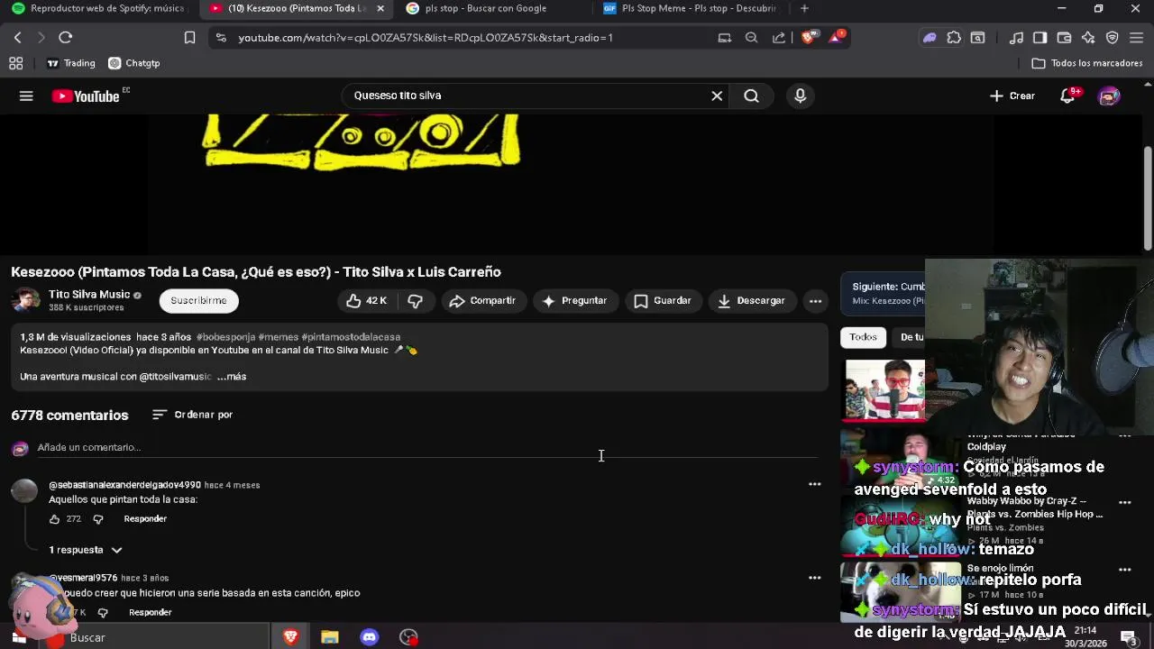Share the video via Compartir
This screenshot has width=1154, height=649.
pos(482,300)
